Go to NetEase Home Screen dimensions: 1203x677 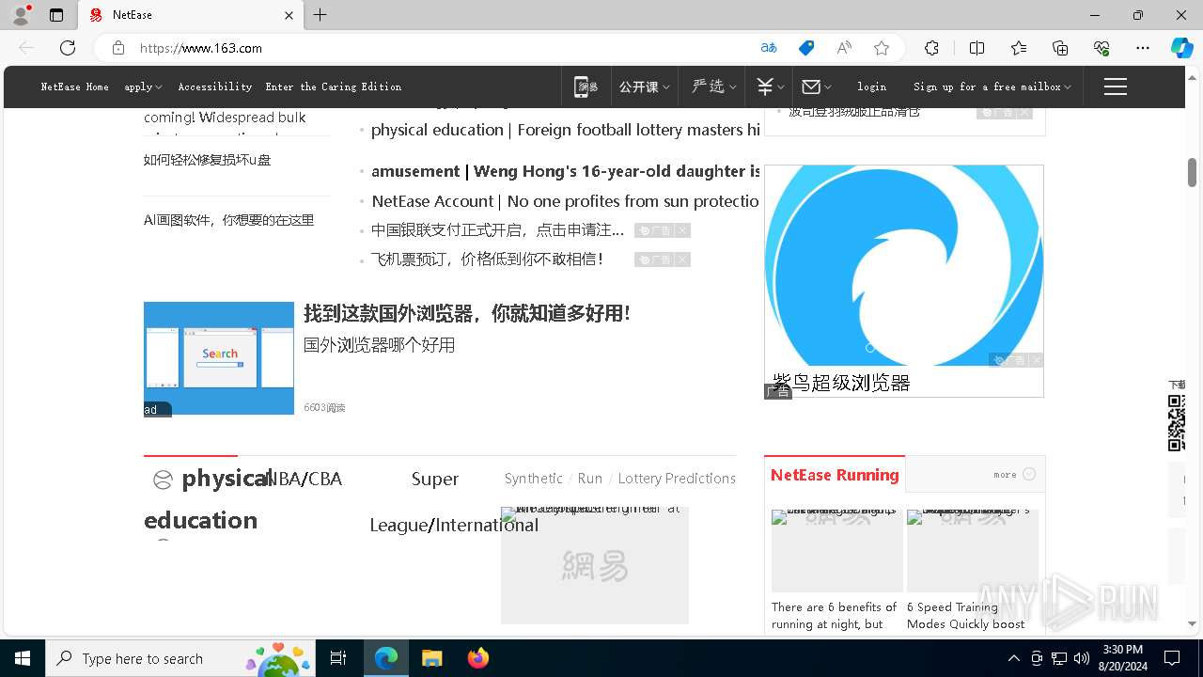tap(75, 87)
